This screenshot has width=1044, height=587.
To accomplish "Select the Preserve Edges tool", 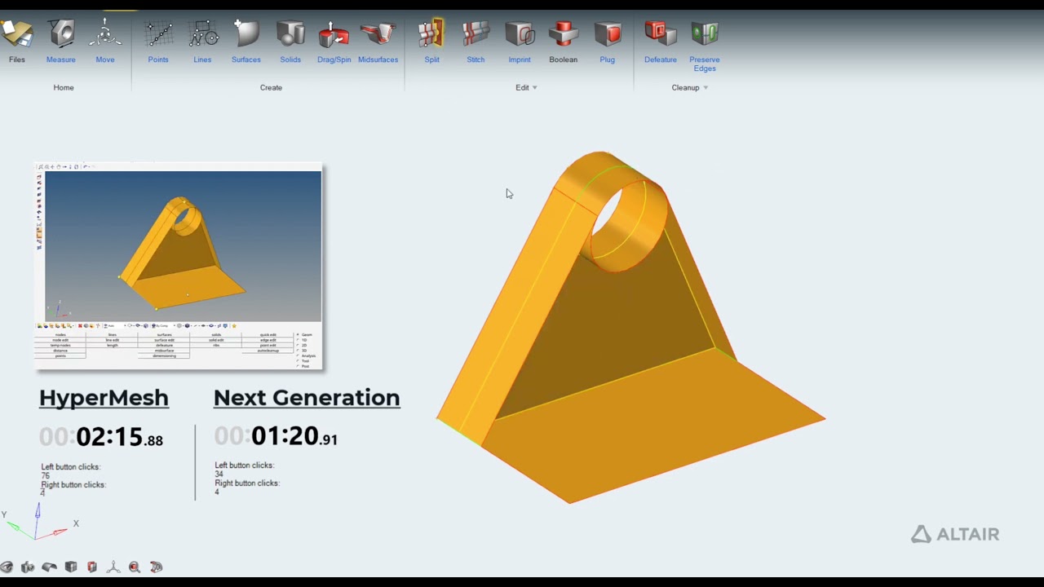I will tap(705, 46).
